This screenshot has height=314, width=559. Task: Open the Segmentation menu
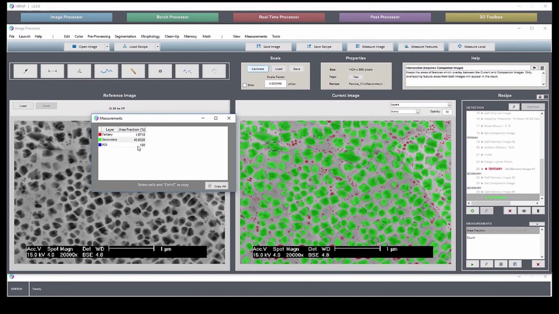(125, 37)
